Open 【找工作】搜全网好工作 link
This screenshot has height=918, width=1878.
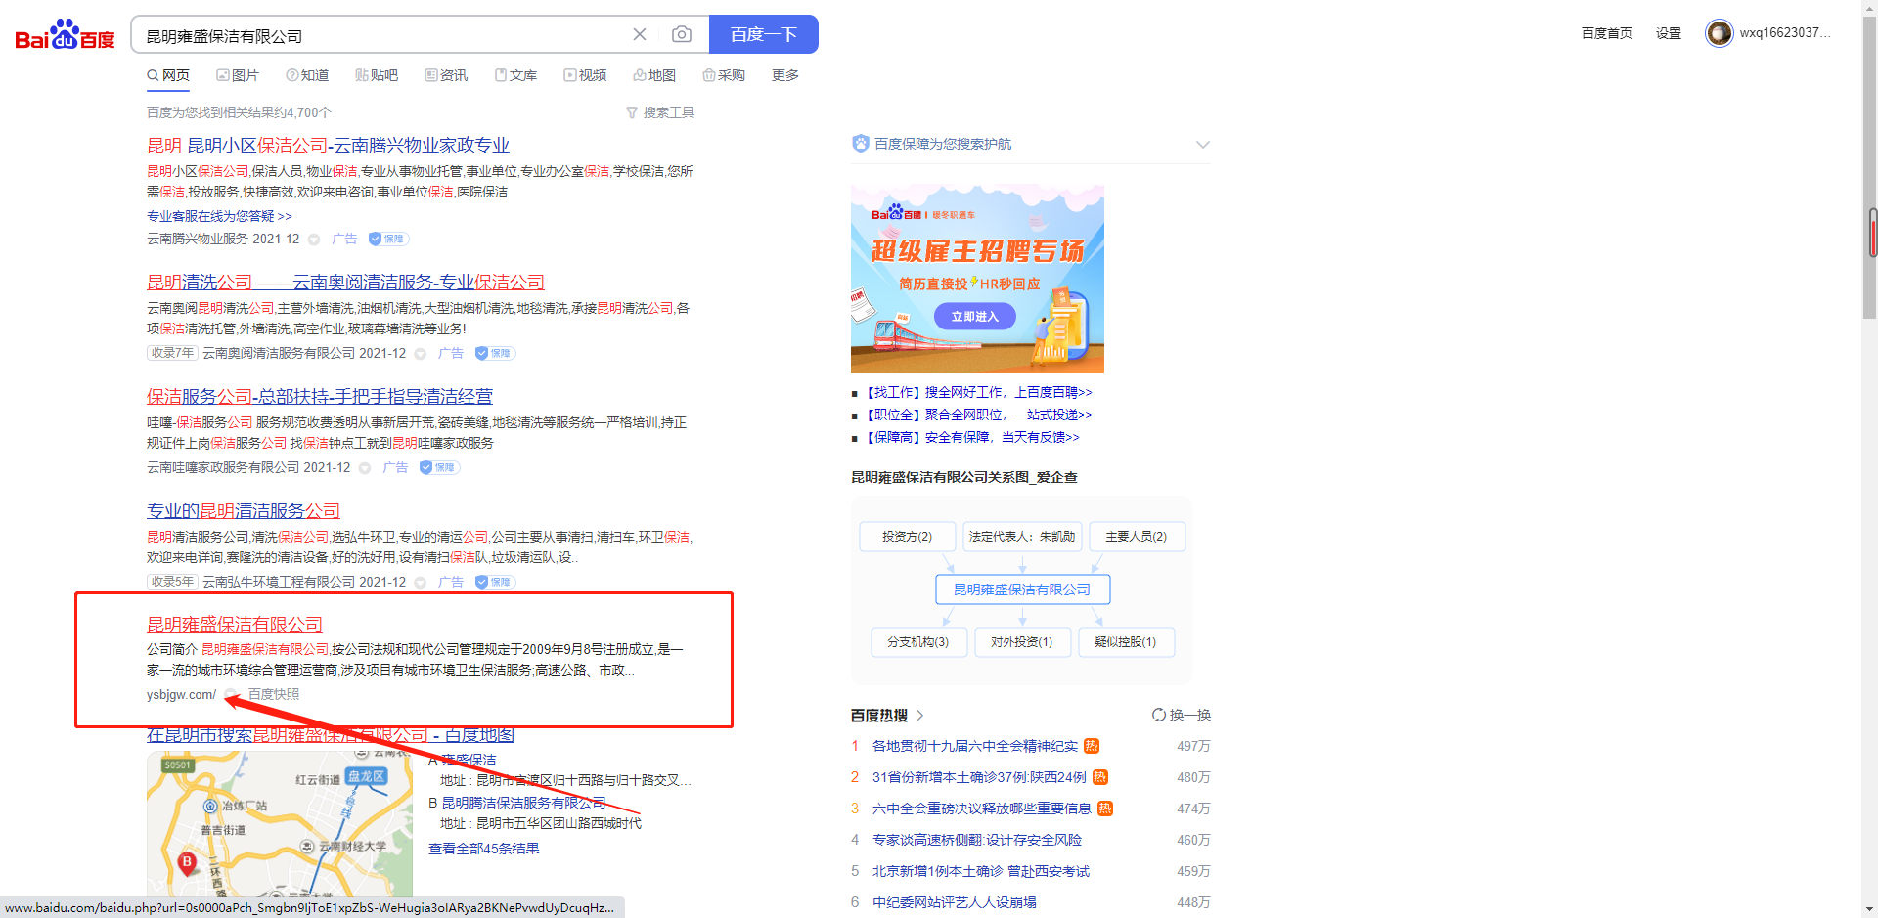point(977,392)
